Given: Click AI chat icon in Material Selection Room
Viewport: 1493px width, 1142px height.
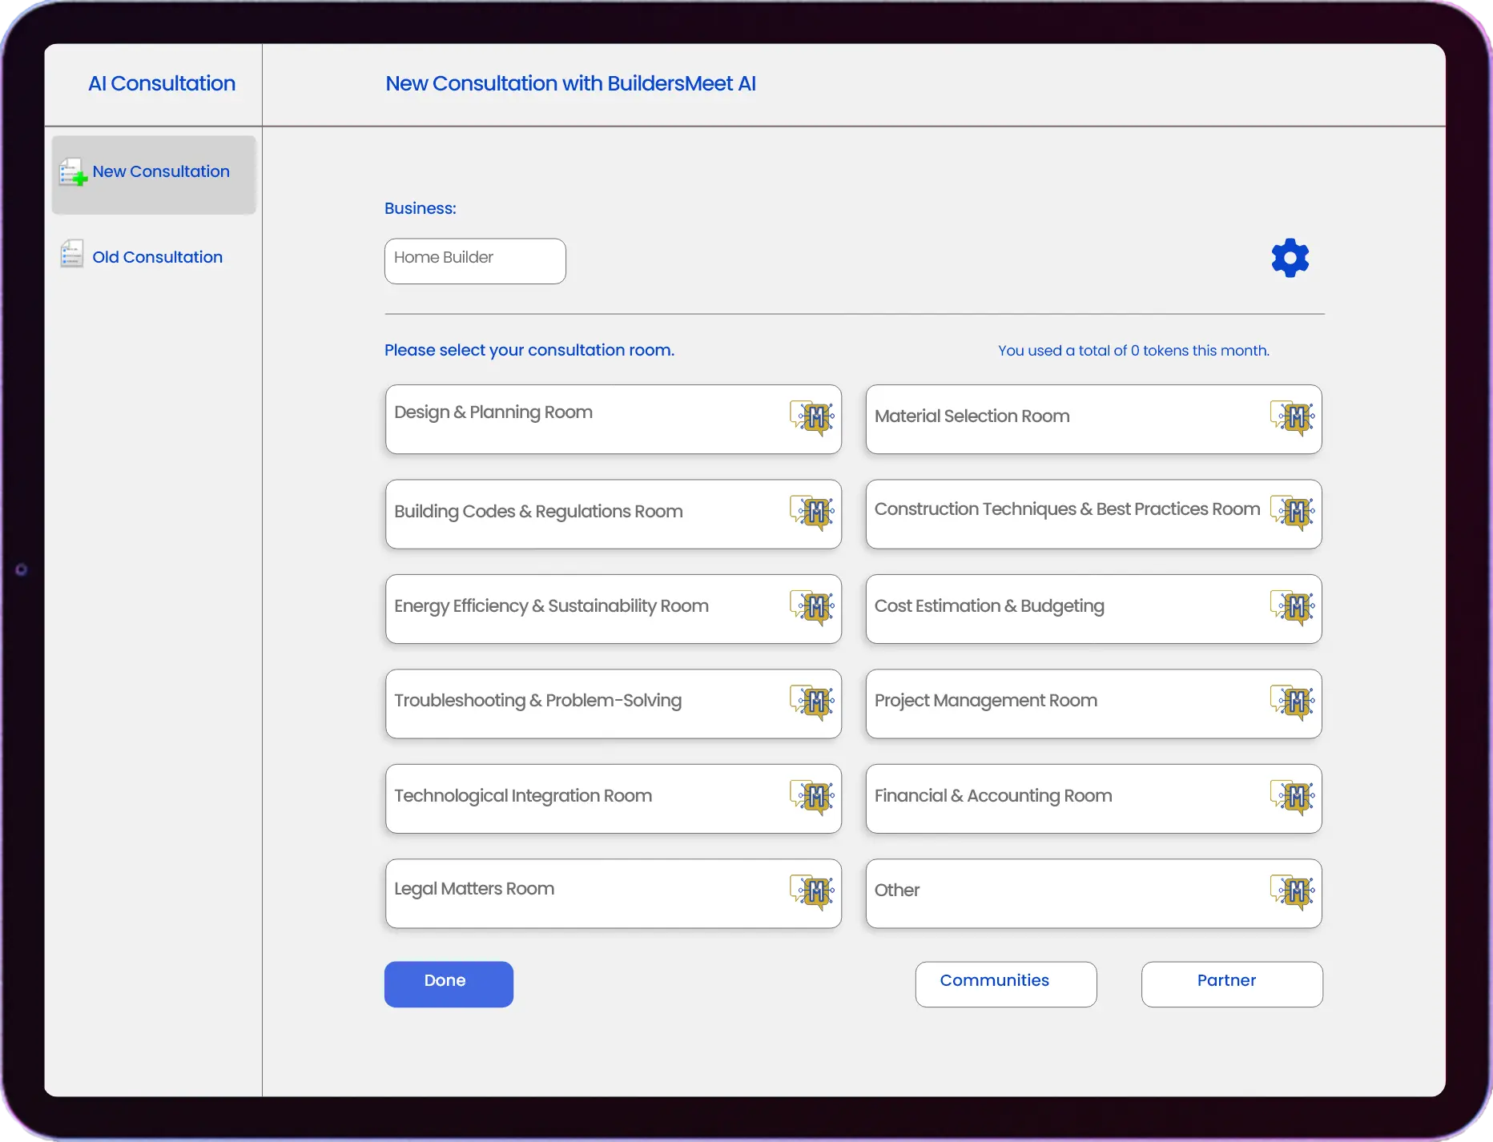Looking at the screenshot, I should pos(1293,416).
